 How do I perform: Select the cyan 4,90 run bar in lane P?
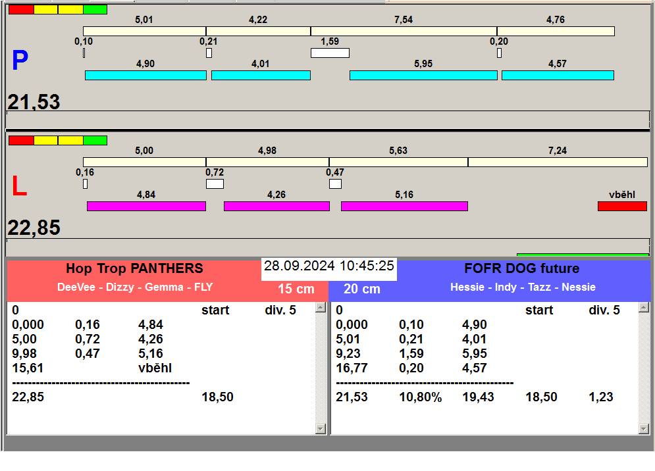click(x=145, y=75)
